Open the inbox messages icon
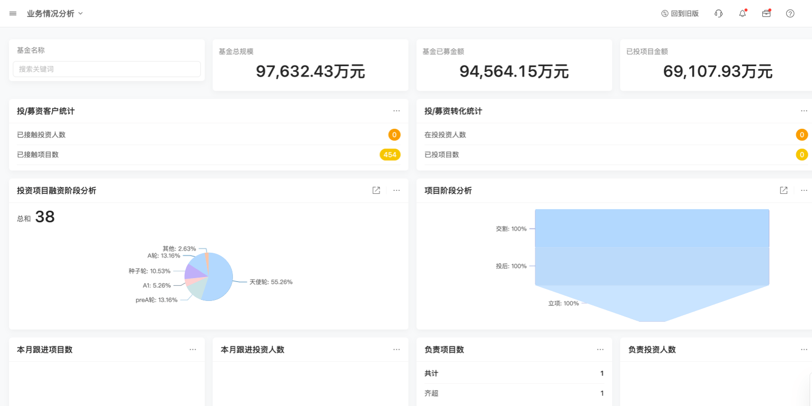The width and height of the screenshot is (812, 406). [x=766, y=14]
